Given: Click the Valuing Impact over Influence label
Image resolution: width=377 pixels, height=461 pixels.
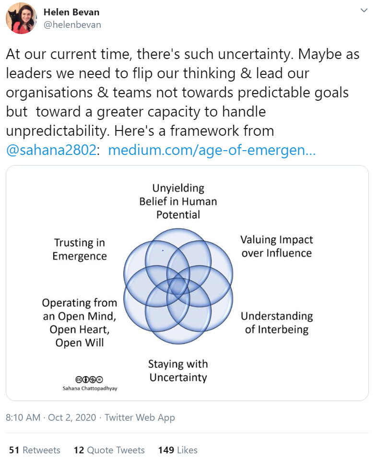Looking at the screenshot, I should pyautogui.click(x=276, y=246).
